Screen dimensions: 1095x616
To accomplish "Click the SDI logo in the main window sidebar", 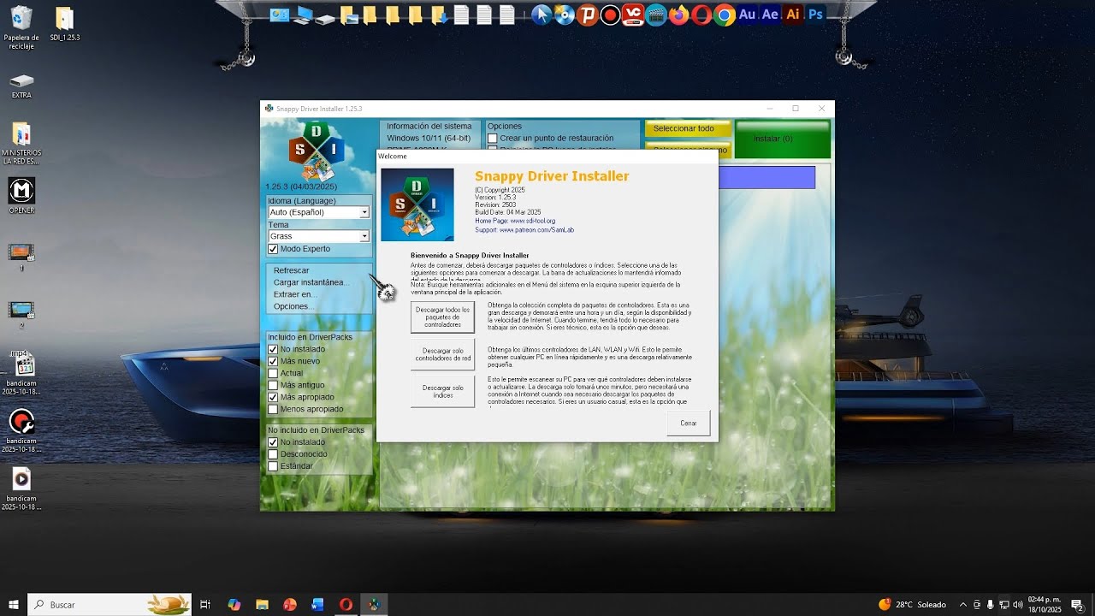I will tap(316, 151).
